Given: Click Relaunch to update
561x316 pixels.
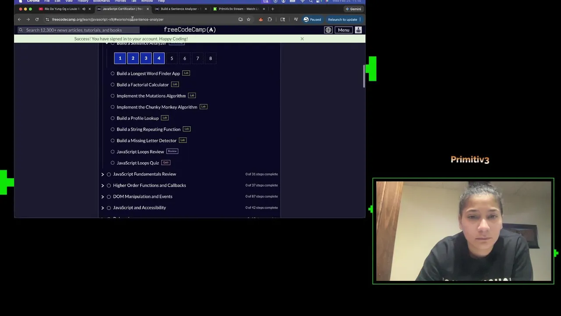Looking at the screenshot, I should pyautogui.click(x=343, y=19).
